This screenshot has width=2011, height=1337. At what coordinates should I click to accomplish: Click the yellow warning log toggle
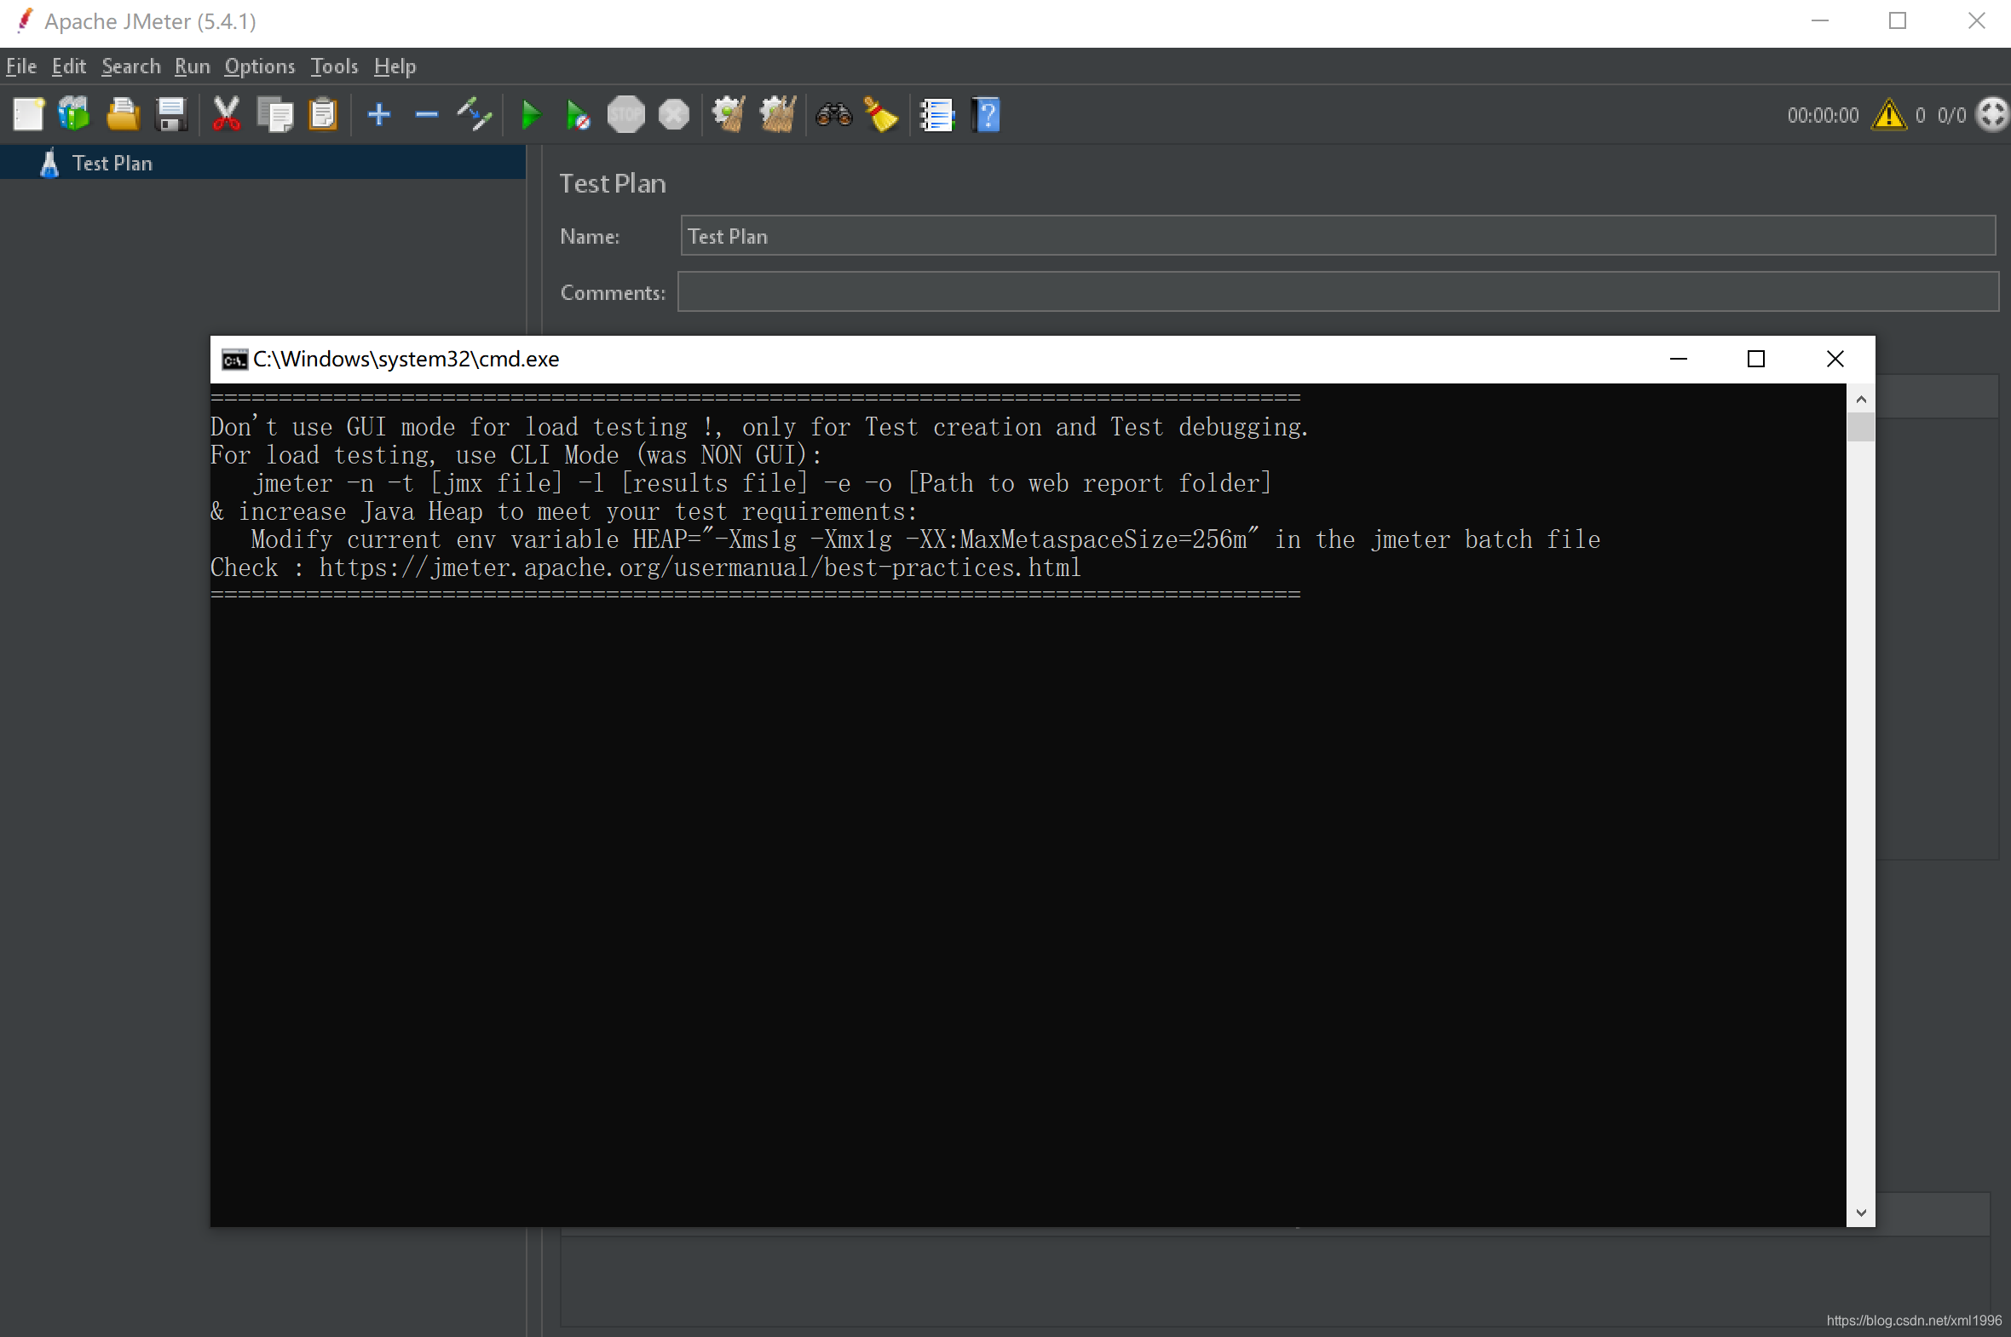pos(1888,114)
